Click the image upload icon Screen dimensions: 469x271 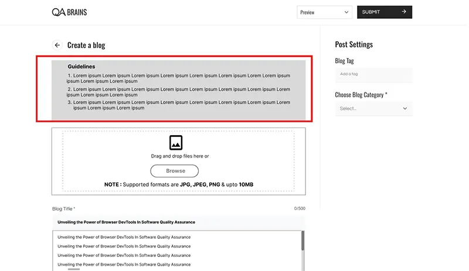[x=175, y=142]
